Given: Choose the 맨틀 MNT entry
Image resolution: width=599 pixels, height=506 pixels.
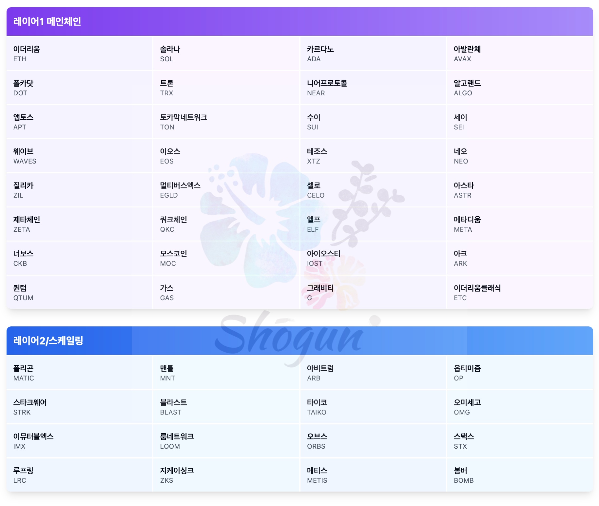Looking at the screenshot, I should pos(226,373).
